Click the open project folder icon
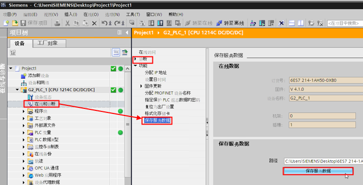 (15, 23)
